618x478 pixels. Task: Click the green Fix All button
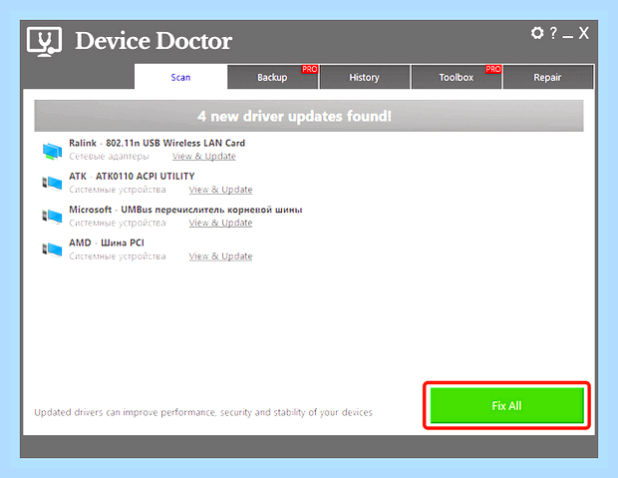coord(506,405)
